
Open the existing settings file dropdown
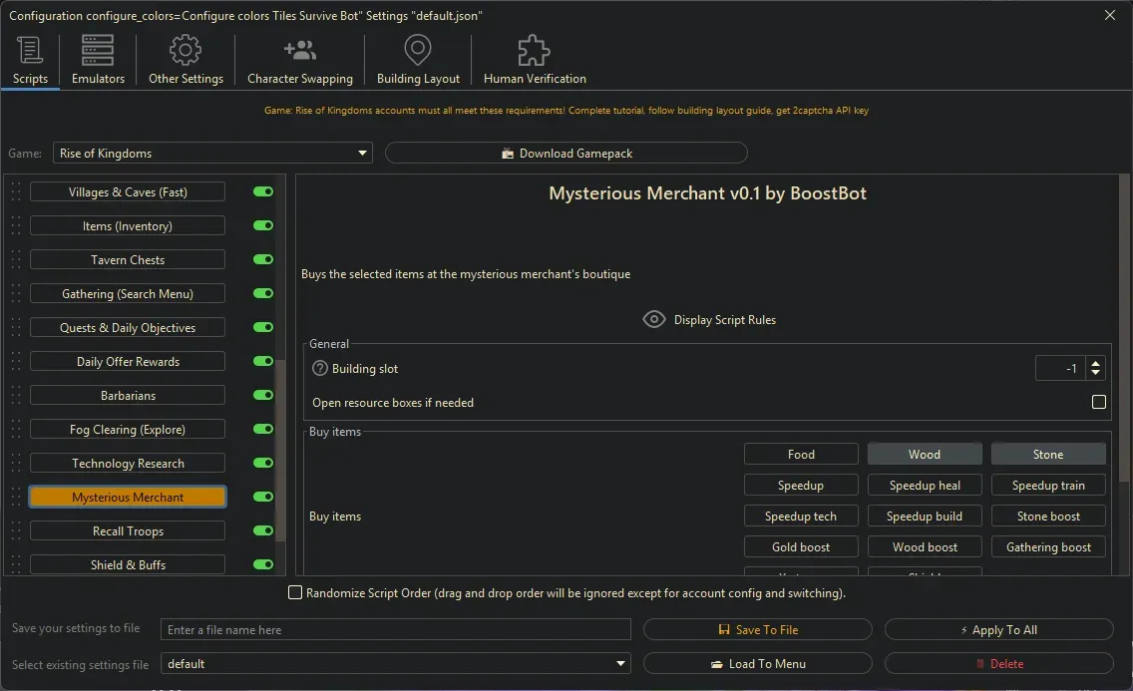(620, 663)
